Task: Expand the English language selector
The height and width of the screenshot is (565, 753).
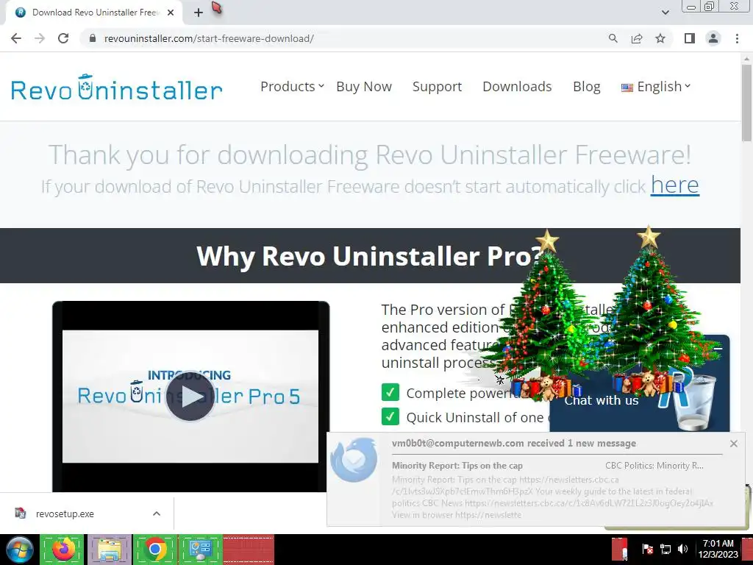Action: pyautogui.click(x=655, y=87)
